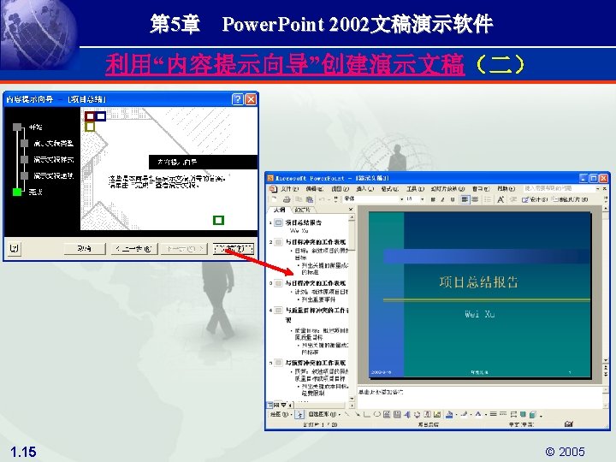Open the font name dropdown
This screenshot has width=616, height=462.
[401, 199]
